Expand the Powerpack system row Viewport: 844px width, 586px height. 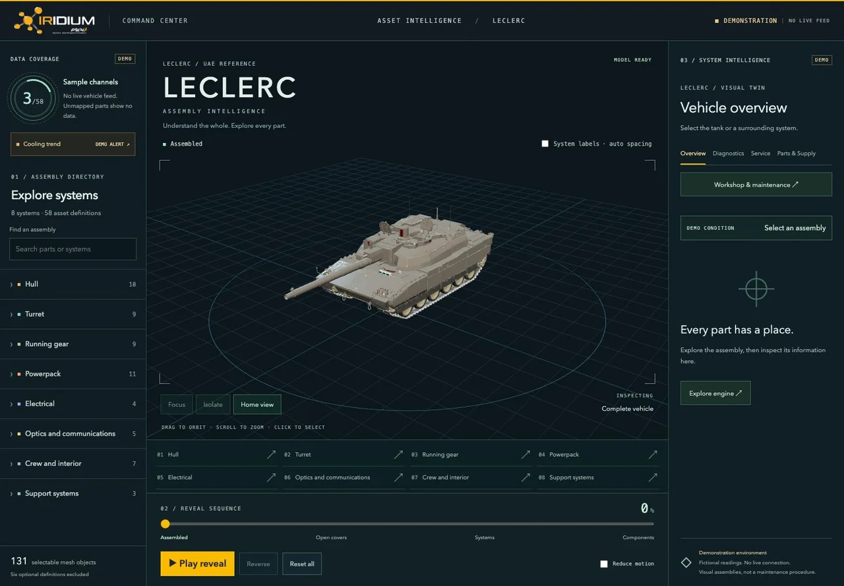point(73,374)
